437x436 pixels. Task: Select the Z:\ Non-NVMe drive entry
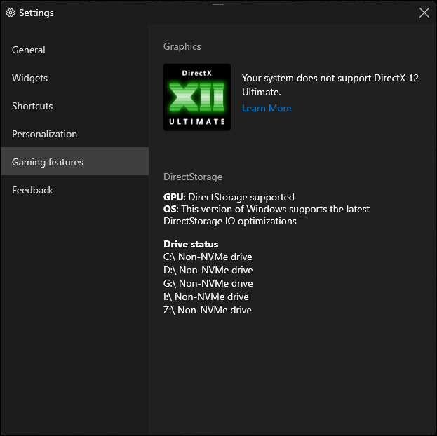208,310
